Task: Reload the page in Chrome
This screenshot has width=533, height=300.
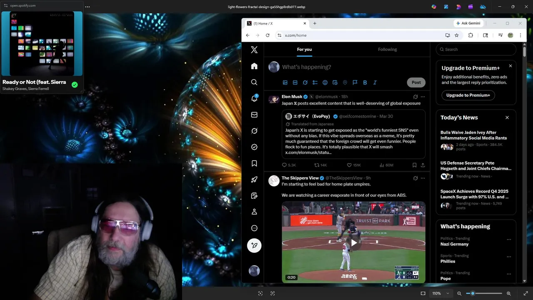Action: tap(267, 35)
